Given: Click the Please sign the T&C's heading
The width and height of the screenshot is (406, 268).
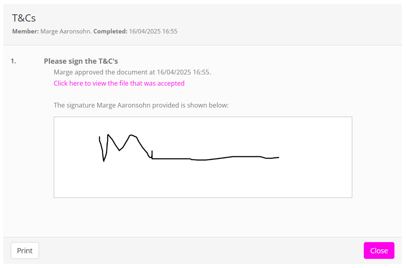Looking at the screenshot, I should tap(81, 61).
